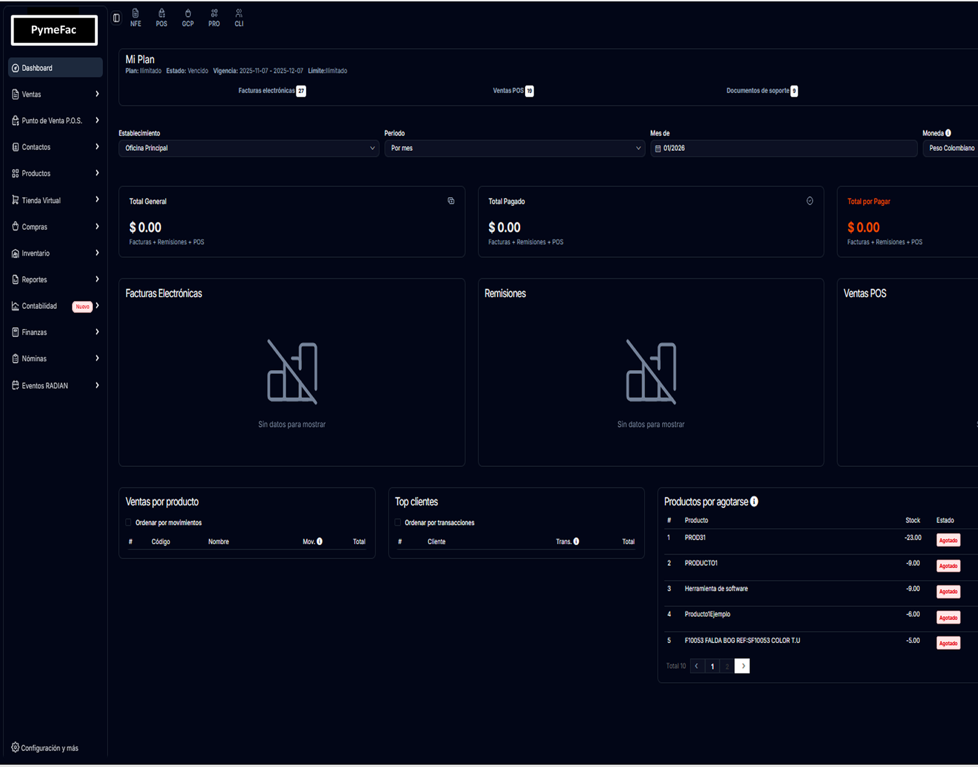
Task: Click the info icon next to Moneda
Action: point(948,133)
